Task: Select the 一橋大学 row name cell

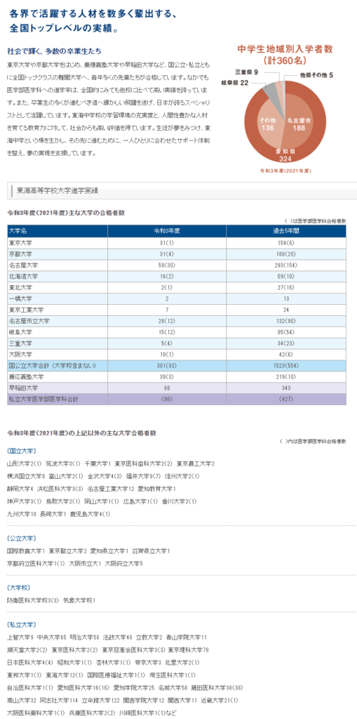Action: (58, 299)
